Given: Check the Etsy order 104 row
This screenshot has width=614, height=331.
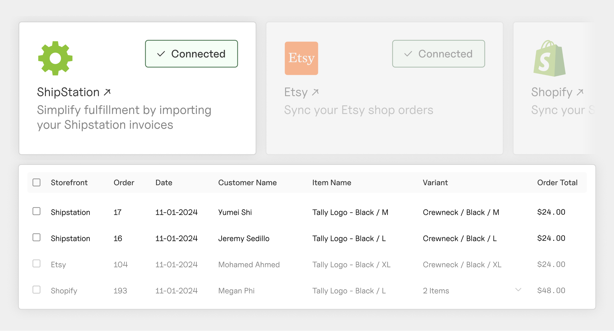Looking at the screenshot, I should (x=37, y=264).
